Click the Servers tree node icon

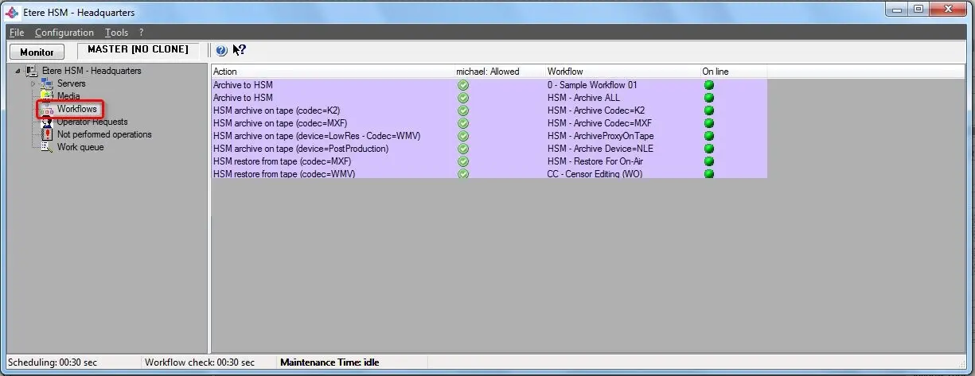(47, 83)
